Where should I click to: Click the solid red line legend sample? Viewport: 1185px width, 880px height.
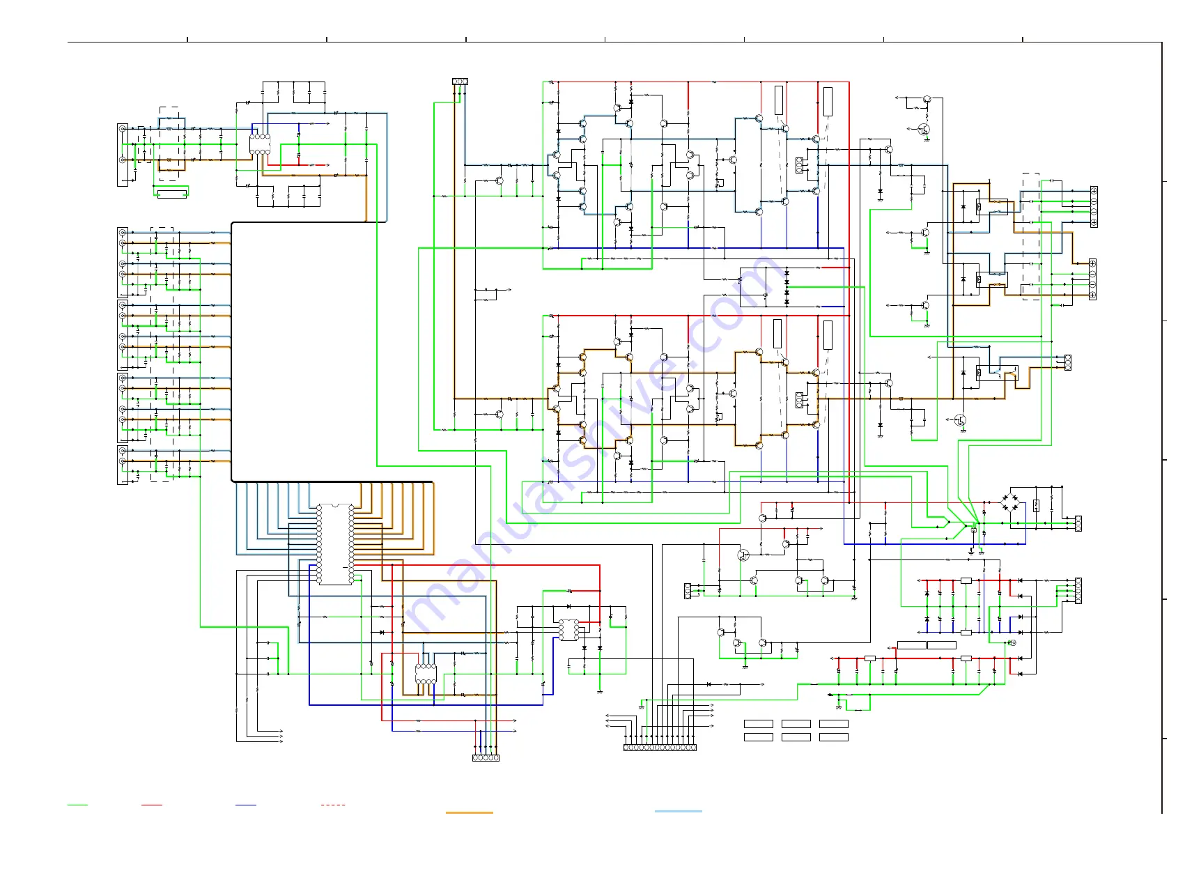(x=152, y=805)
